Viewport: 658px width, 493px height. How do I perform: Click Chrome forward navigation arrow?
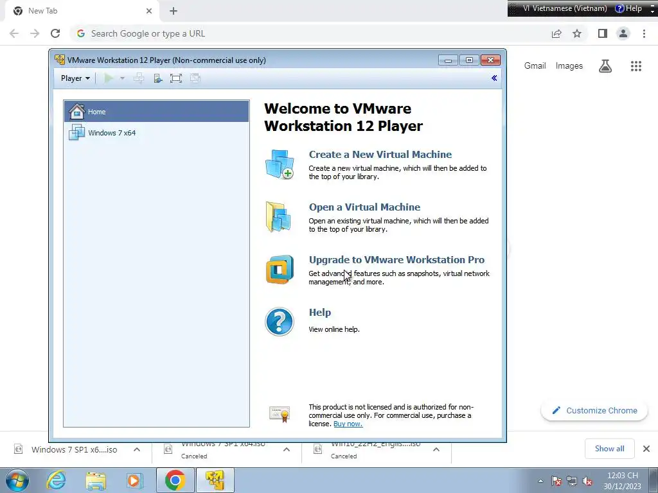click(35, 33)
